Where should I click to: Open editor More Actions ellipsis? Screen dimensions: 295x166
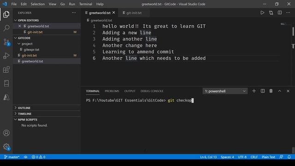click(x=288, y=12)
